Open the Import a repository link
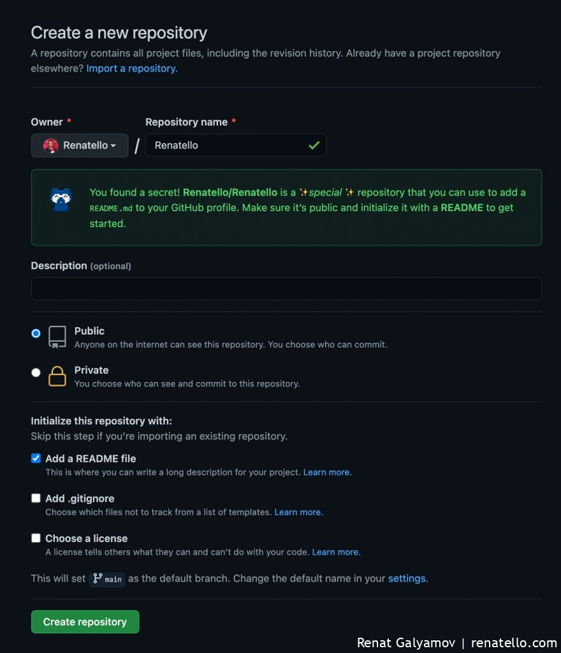This screenshot has height=653, width=561. (x=132, y=68)
